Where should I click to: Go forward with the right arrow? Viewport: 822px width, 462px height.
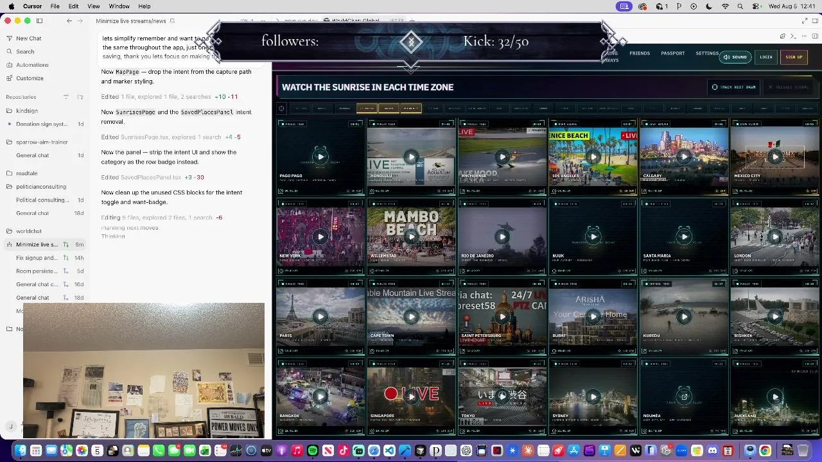pyautogui.click(x=80, y=21)
